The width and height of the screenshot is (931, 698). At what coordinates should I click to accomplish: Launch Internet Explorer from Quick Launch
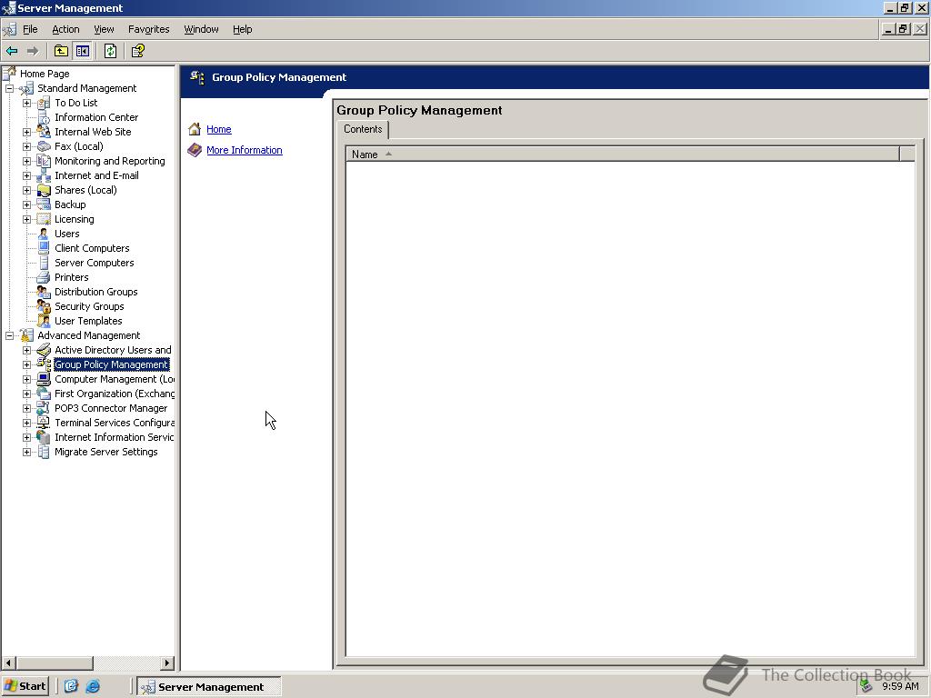(93, 687)
